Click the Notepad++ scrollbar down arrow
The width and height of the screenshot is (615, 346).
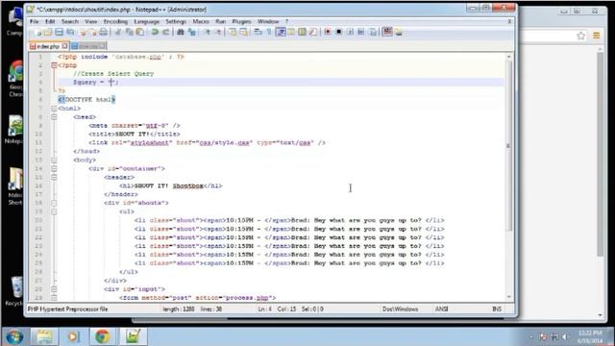tap(508, 297)
